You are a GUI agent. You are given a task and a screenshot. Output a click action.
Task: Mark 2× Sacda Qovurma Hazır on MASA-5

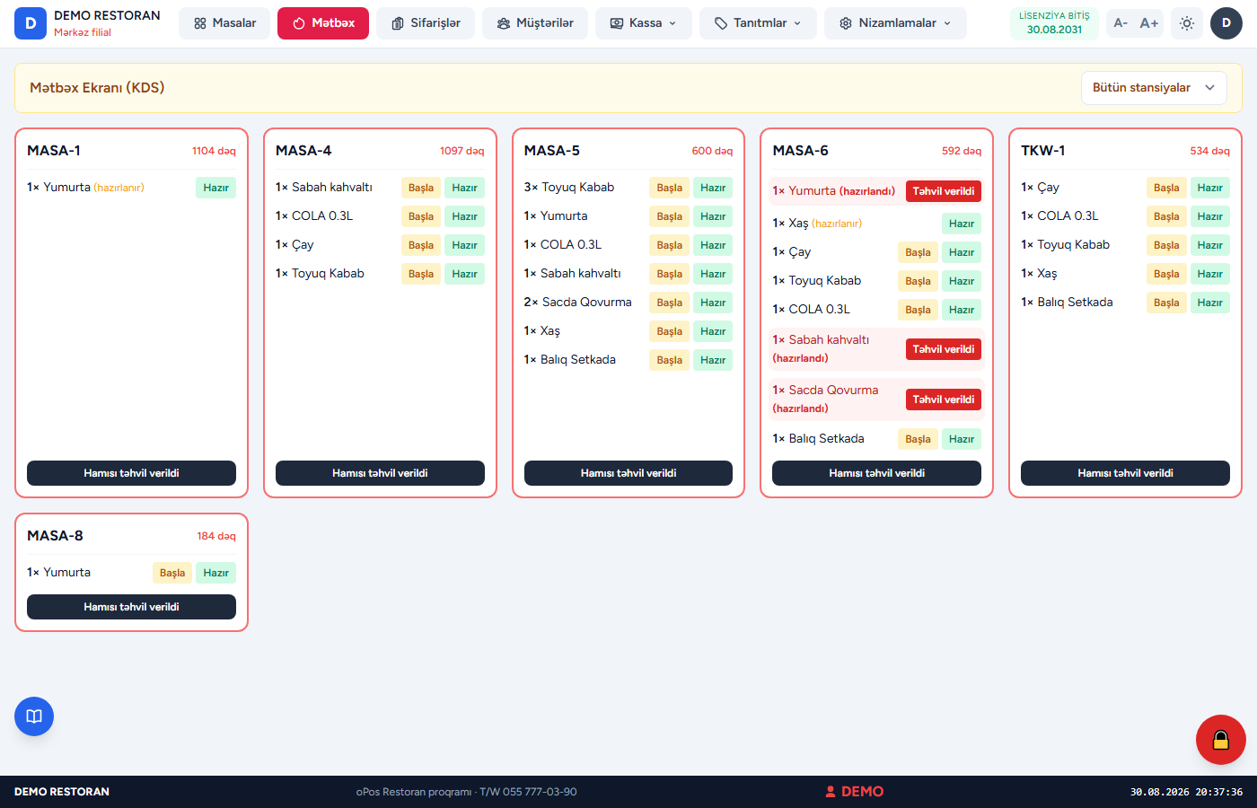click(x=713, y=303)
